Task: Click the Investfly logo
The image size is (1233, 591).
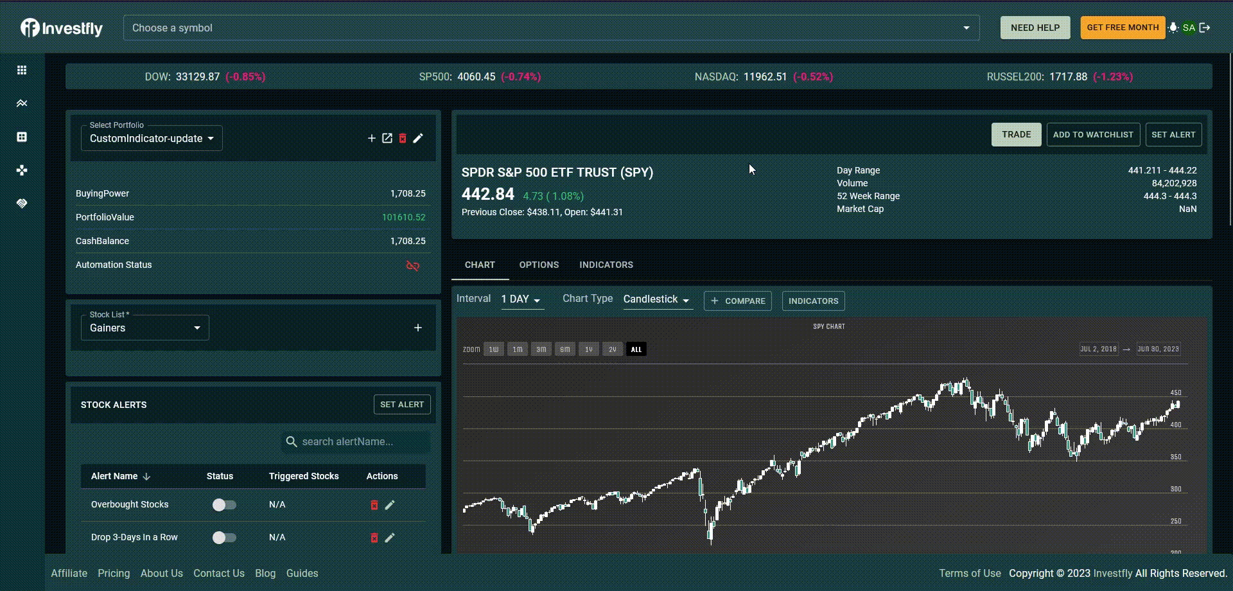Action: click(x=62, y=28)
